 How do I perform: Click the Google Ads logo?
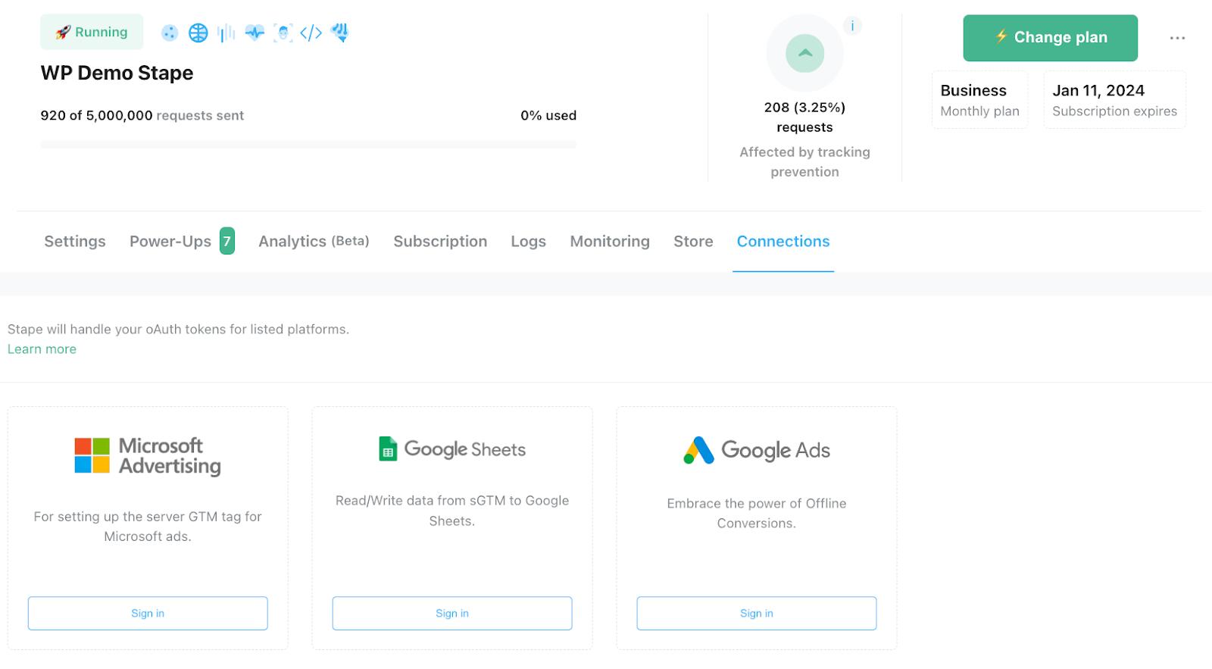[757, 450]
